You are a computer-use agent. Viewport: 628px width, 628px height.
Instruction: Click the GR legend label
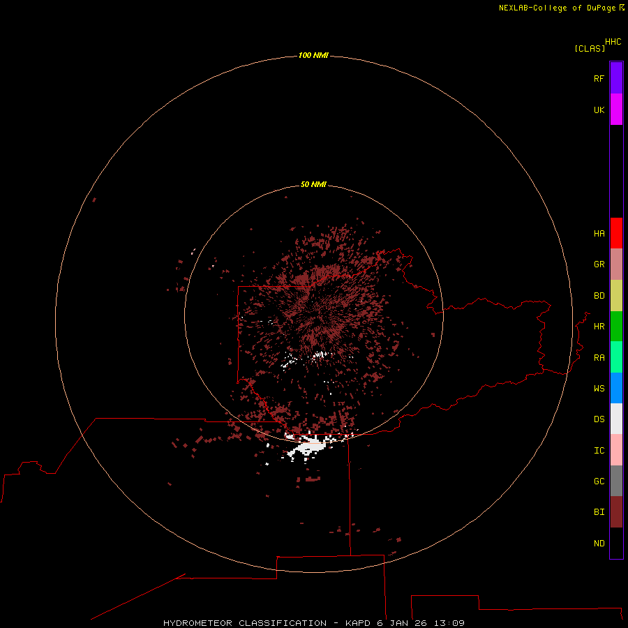coord(599,264)
